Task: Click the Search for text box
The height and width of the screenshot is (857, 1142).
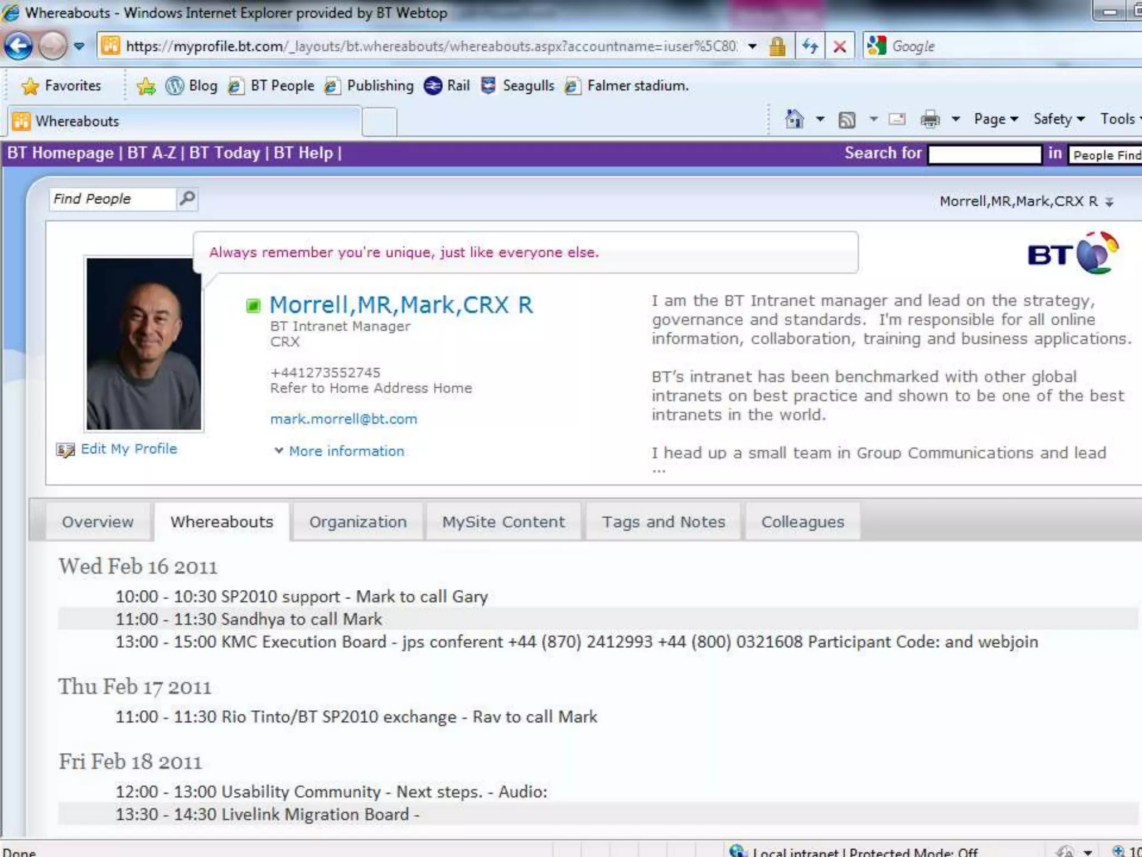Action: click(x=985, y=155)
